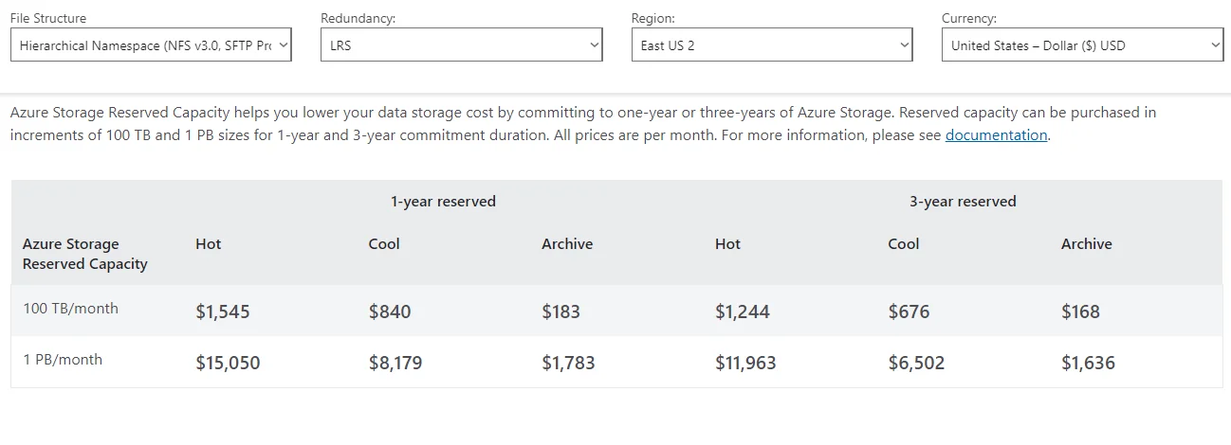
Task: Select the $1,545 price cell
Action: tap(223, 311)
